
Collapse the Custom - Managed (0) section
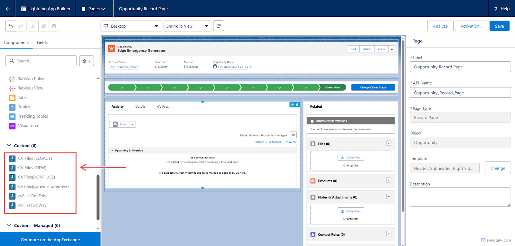pos(9,225)
